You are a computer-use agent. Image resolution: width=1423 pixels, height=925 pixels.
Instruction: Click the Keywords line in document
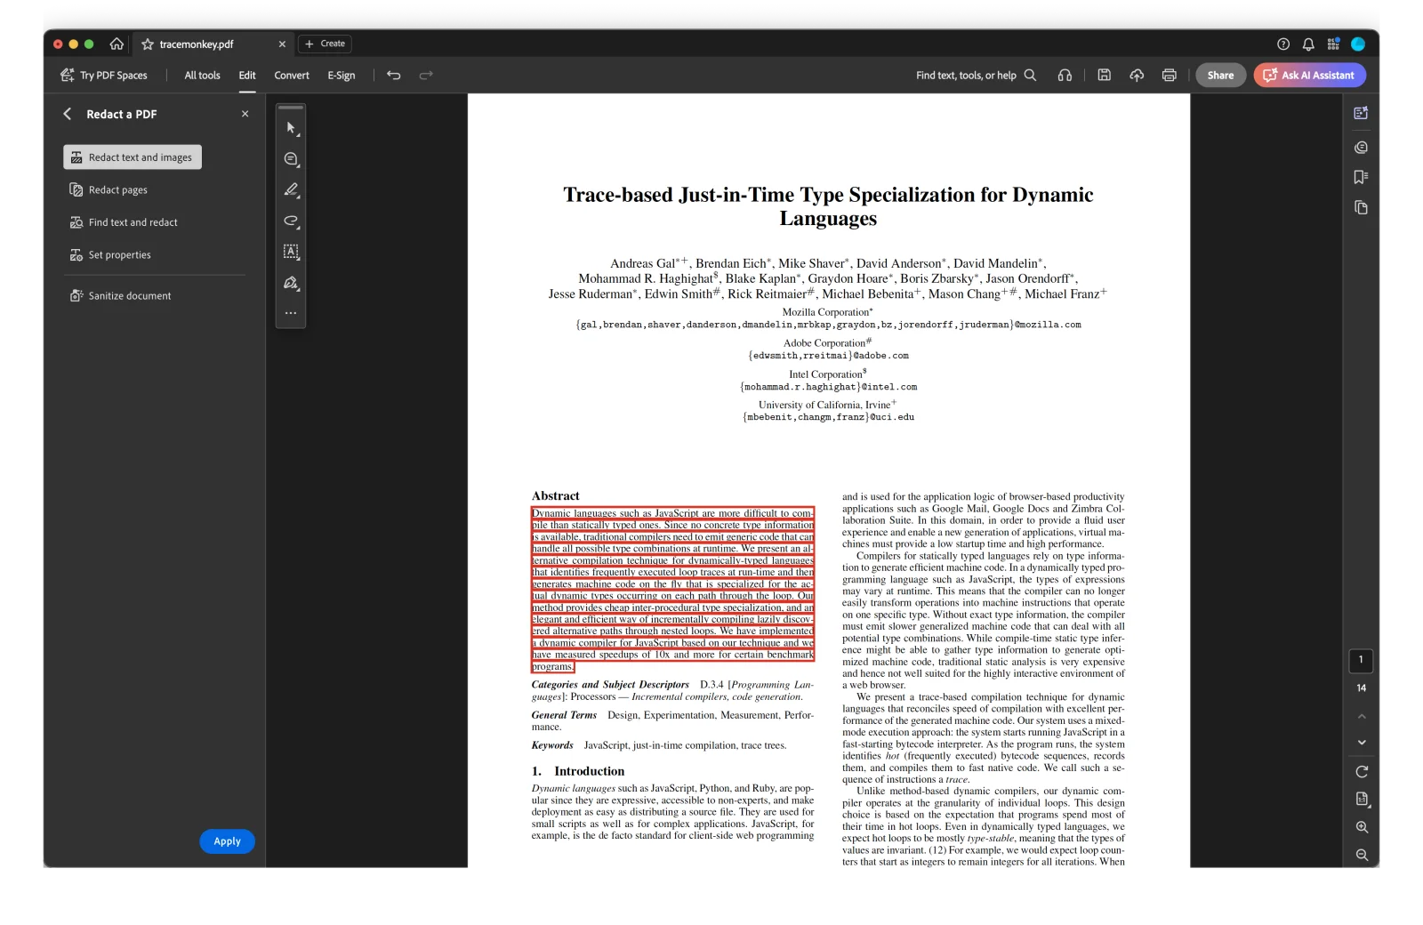[659, 745]
